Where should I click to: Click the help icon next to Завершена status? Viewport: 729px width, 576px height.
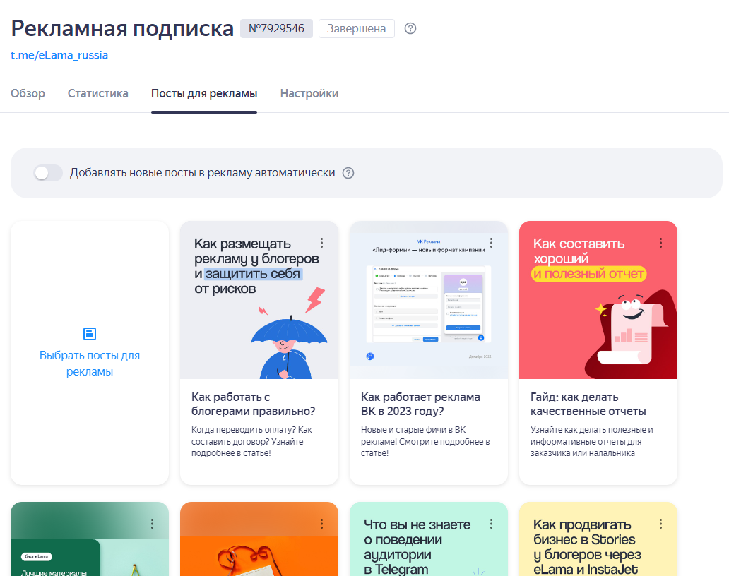pyautogui.click(x=410, y=28)
